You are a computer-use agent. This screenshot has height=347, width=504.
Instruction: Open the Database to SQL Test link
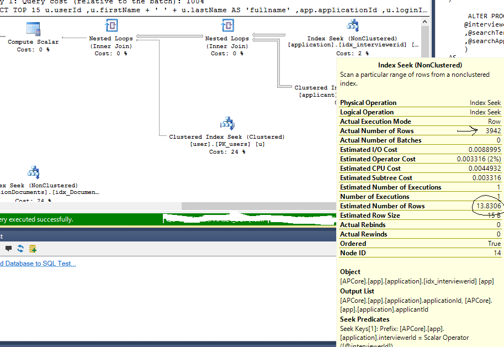38,264
